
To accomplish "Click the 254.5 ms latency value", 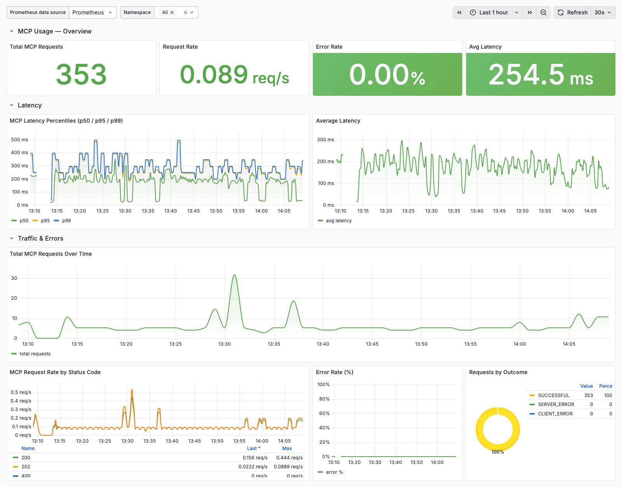I will tap(541, 74).
